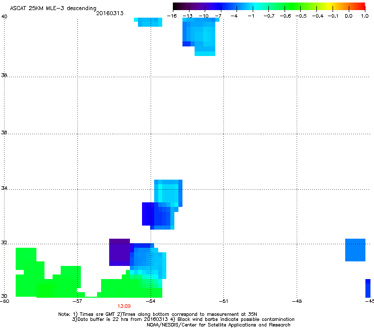
Task: Click the colorbar label -0.4
Action: tap(318, 16)
